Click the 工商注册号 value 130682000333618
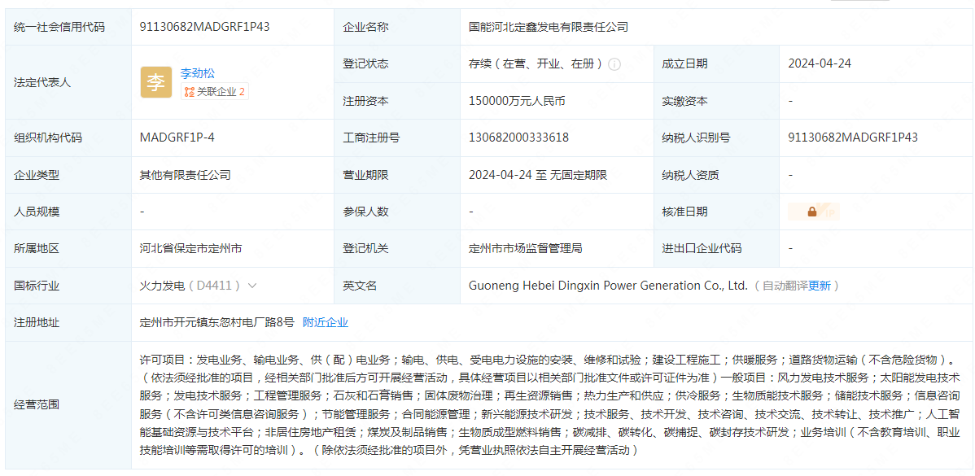The height and width of the screenshot is (476, 975). [518, 138]
